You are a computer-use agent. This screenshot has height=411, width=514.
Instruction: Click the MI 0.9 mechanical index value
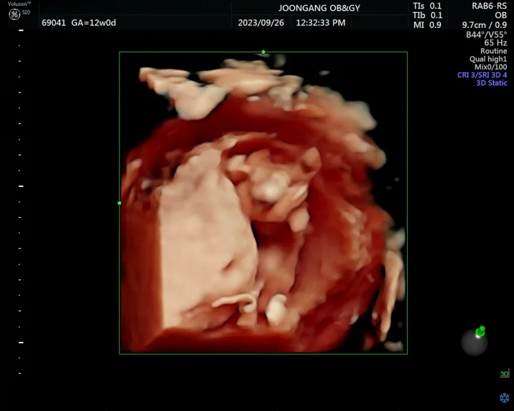[x=427, y=25]
